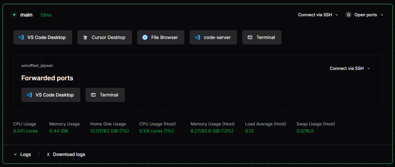Click the Memory Usage (Host) value
The width and height of the screenshot is (395, 167).
click(212, 131)
